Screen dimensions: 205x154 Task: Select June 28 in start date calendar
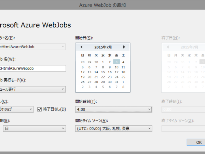click(82, 62)
